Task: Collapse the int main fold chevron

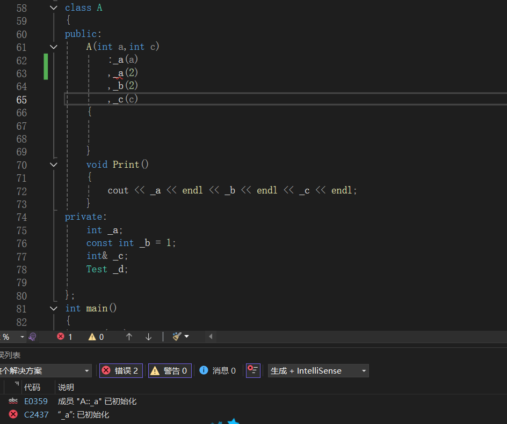Action: [x=54, y=308]
